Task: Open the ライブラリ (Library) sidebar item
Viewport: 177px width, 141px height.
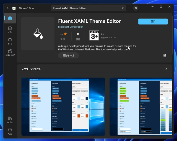Action: coord(10,120)
